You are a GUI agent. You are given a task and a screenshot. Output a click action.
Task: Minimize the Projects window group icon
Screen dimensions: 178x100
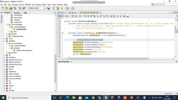(55, 13)
